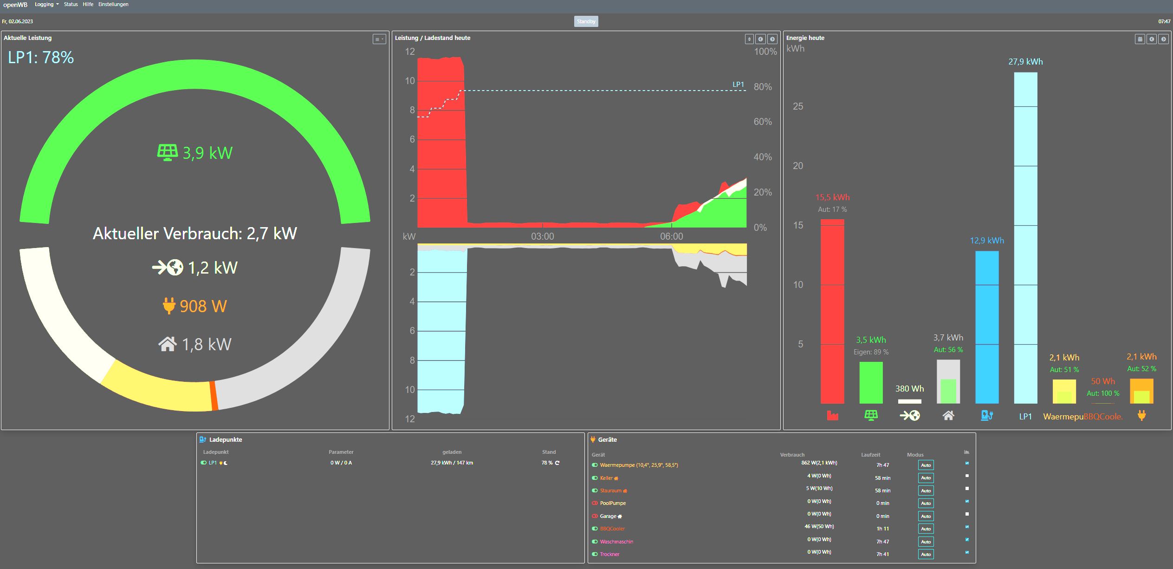
Task: Check the Keller graph display checkbox
Action: coord(967,476)
